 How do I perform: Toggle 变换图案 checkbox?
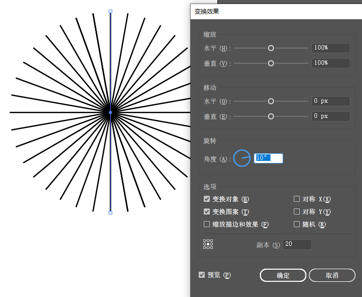tap(207, 211)
